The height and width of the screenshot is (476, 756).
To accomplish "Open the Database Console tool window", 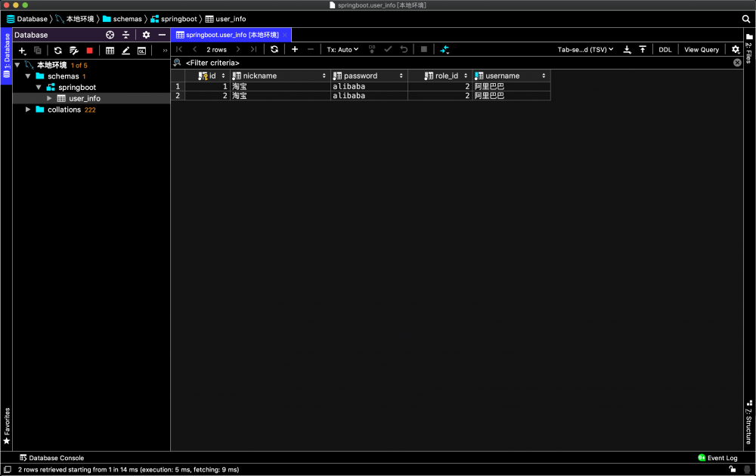I will coord(51,458).
